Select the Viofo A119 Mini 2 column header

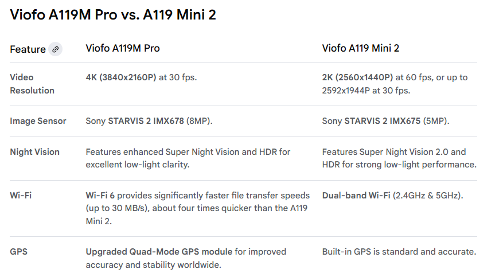point(360,48)
